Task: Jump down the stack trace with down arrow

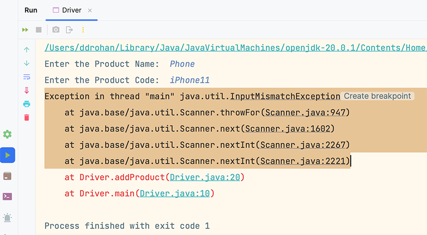Action: [27, 63]
